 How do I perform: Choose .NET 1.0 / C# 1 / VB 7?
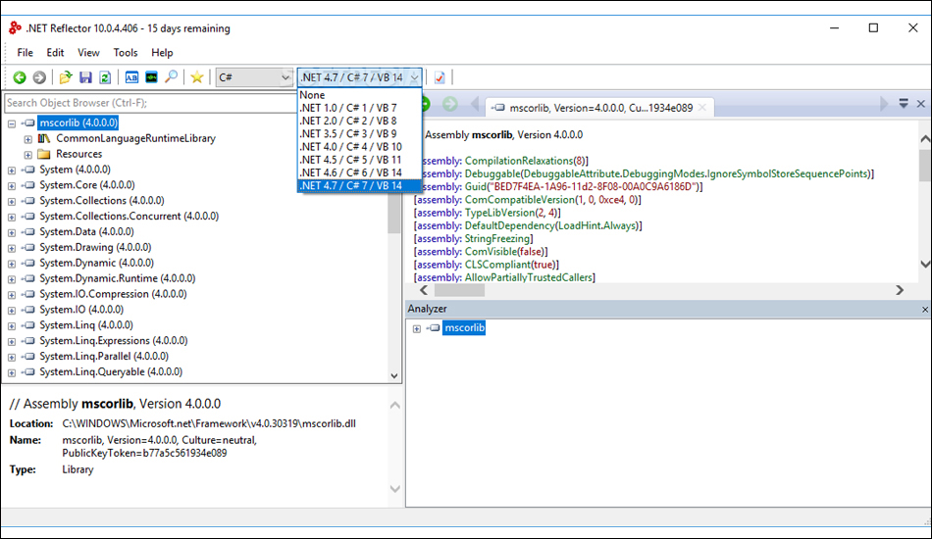coord(360,108)
